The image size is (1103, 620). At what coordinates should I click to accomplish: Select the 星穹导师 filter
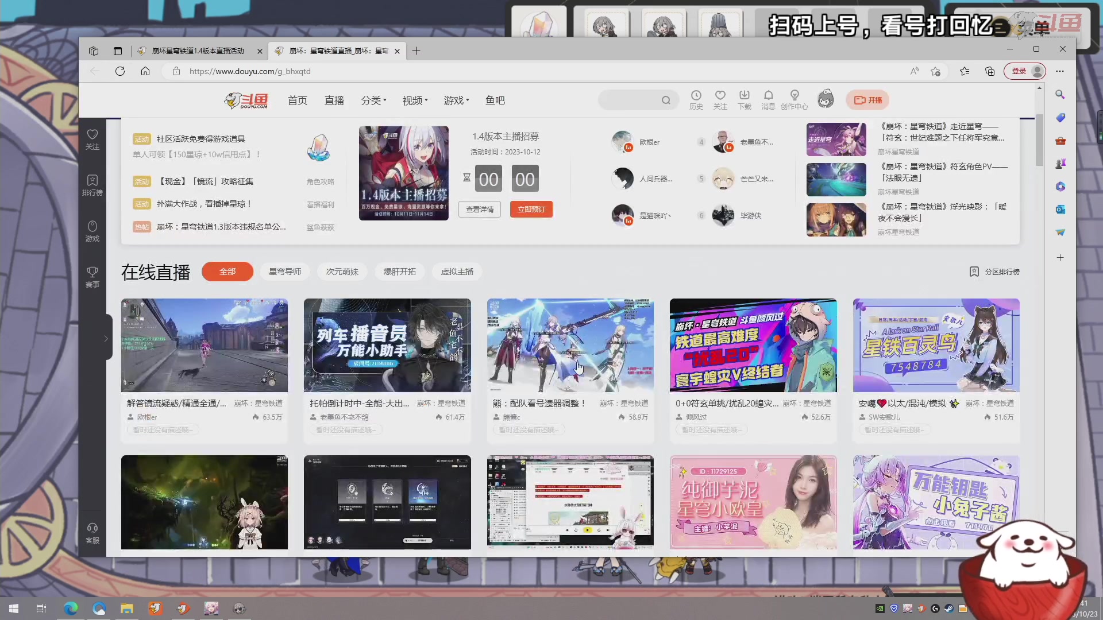coord(285,272)
